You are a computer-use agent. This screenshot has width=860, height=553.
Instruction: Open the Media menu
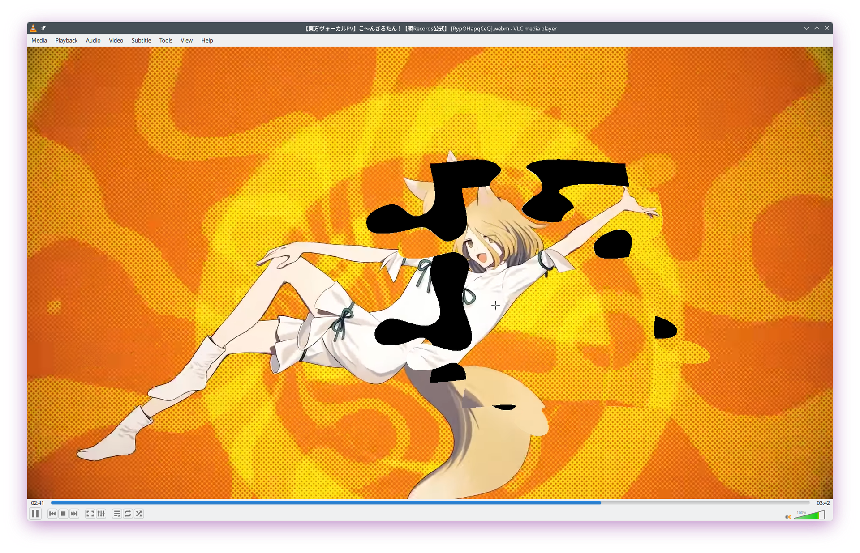pyautogui.click(x=39, y=40)
